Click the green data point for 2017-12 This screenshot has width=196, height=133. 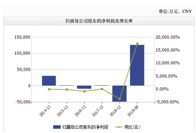coord(102,89)
